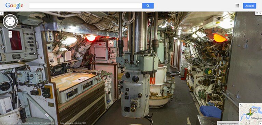Image resolution: width=262 pixels, height=125 pixels.
Task: Focus the Google search input field
Action: point(85,6)
